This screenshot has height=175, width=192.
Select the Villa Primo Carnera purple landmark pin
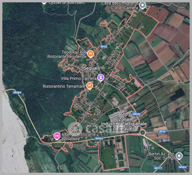pos(101,78)
